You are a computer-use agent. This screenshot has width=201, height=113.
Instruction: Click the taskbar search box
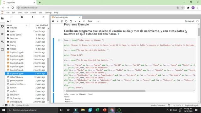click(32, 110)
